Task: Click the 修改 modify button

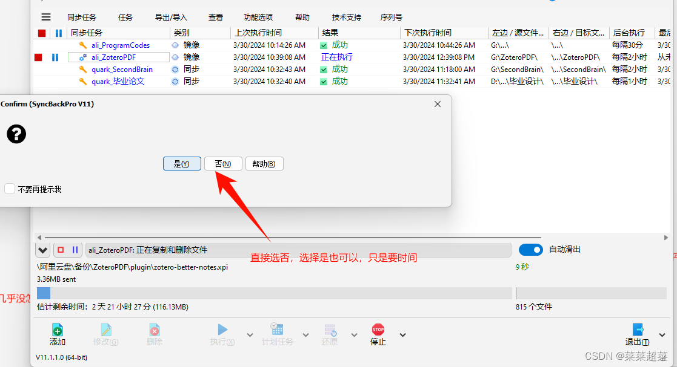Action: [x=106, y=335]
